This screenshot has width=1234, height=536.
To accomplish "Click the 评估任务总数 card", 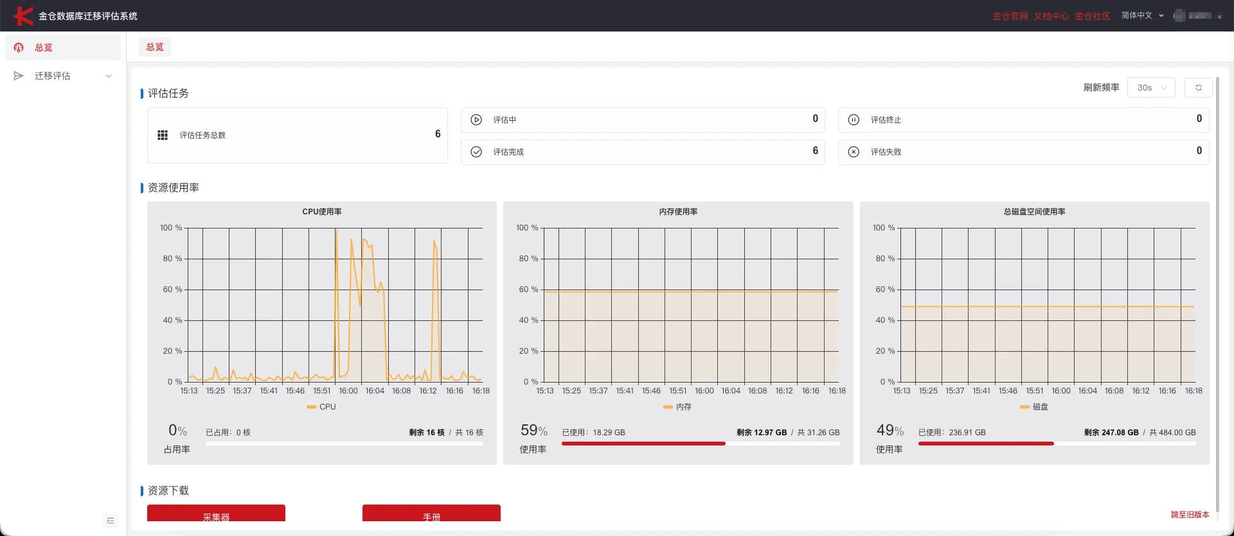I will point(298,135).
